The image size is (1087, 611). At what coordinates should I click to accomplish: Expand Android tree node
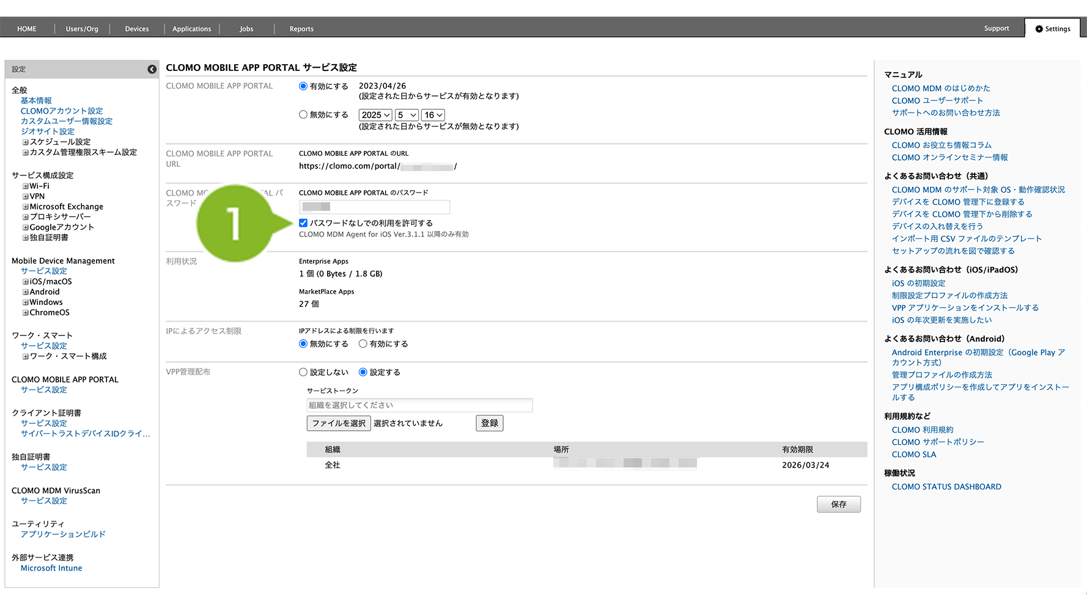[x=26, y=292]
